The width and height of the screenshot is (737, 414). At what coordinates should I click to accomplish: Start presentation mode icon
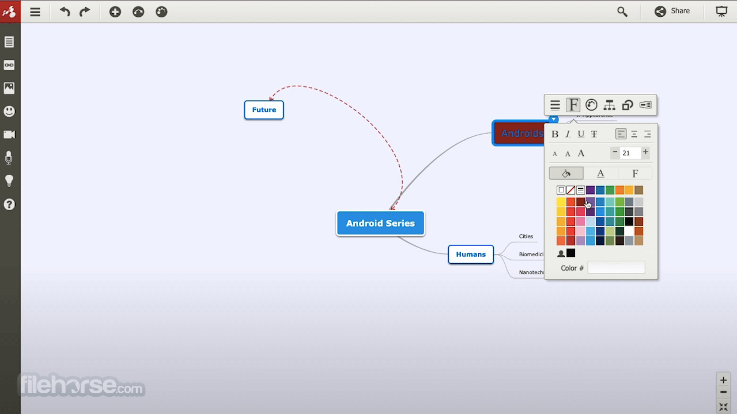click(x=721, y=12)
